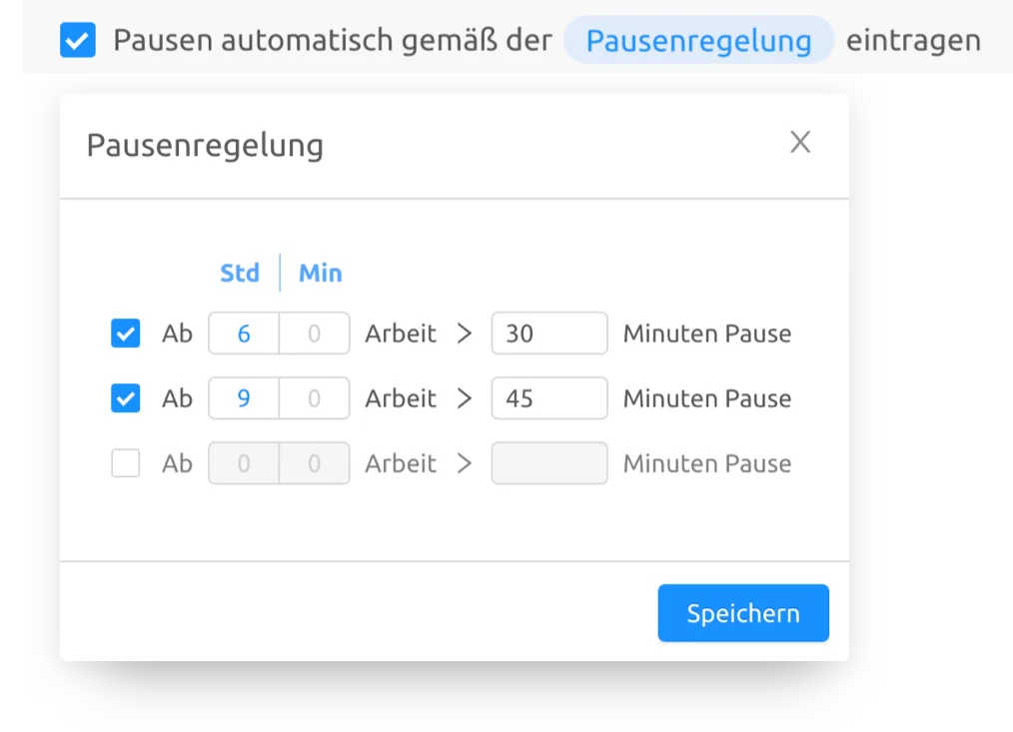Screen dimensions: 1013x732
Task: Select the Min column header
Action: 320,273
